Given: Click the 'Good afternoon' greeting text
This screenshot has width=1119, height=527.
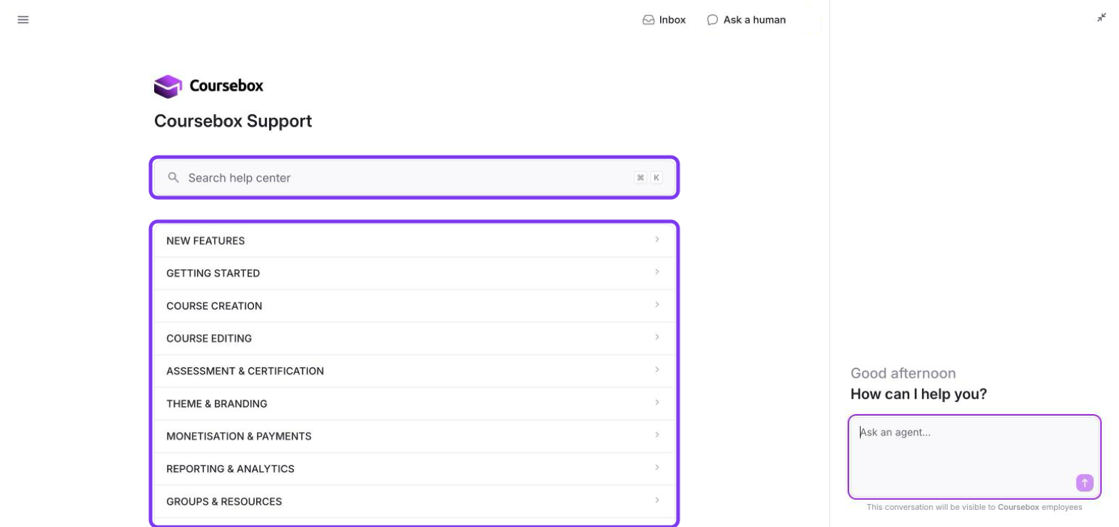Looking at the screenshot, I should pos(903,373).
